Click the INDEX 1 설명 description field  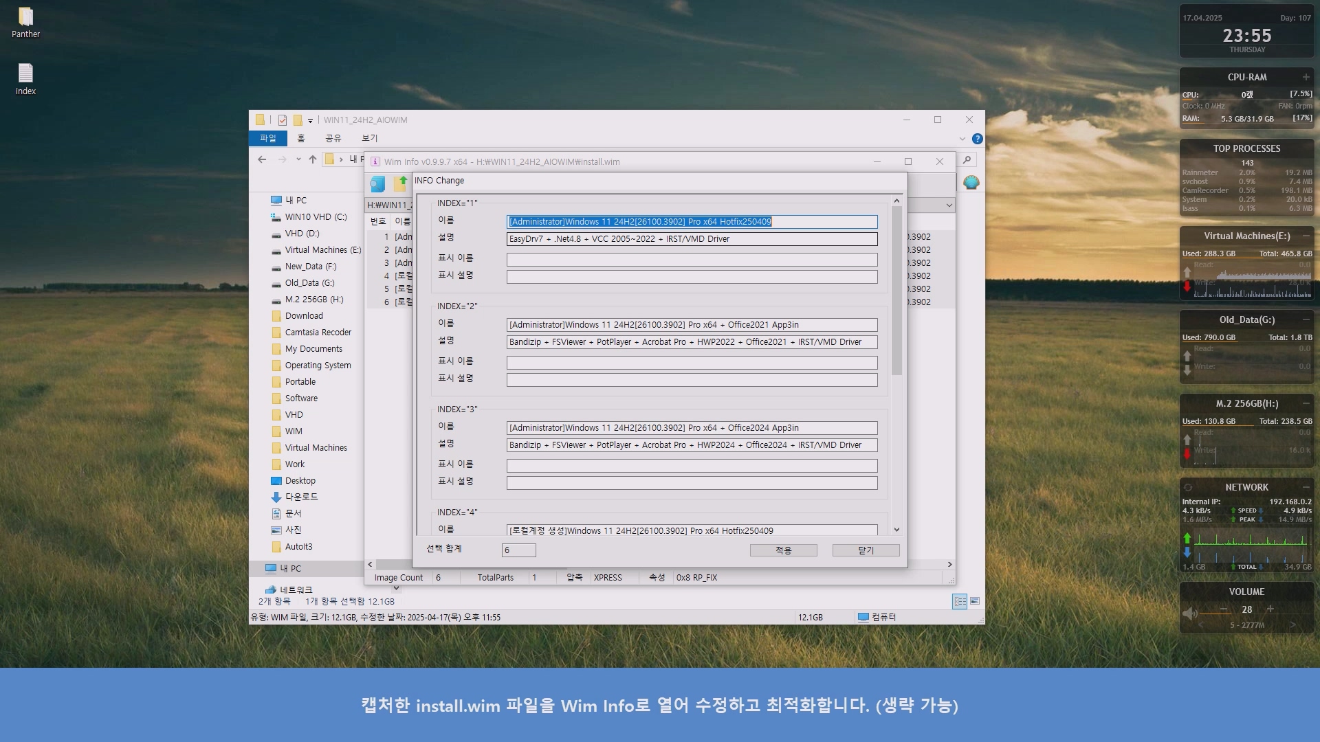click(x=692, y=239)
